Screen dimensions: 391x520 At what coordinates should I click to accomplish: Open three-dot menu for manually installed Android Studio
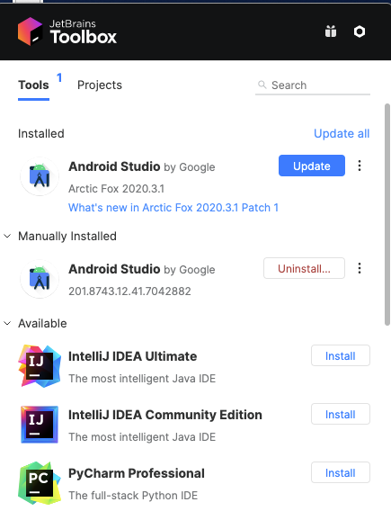tap(360, 268)
